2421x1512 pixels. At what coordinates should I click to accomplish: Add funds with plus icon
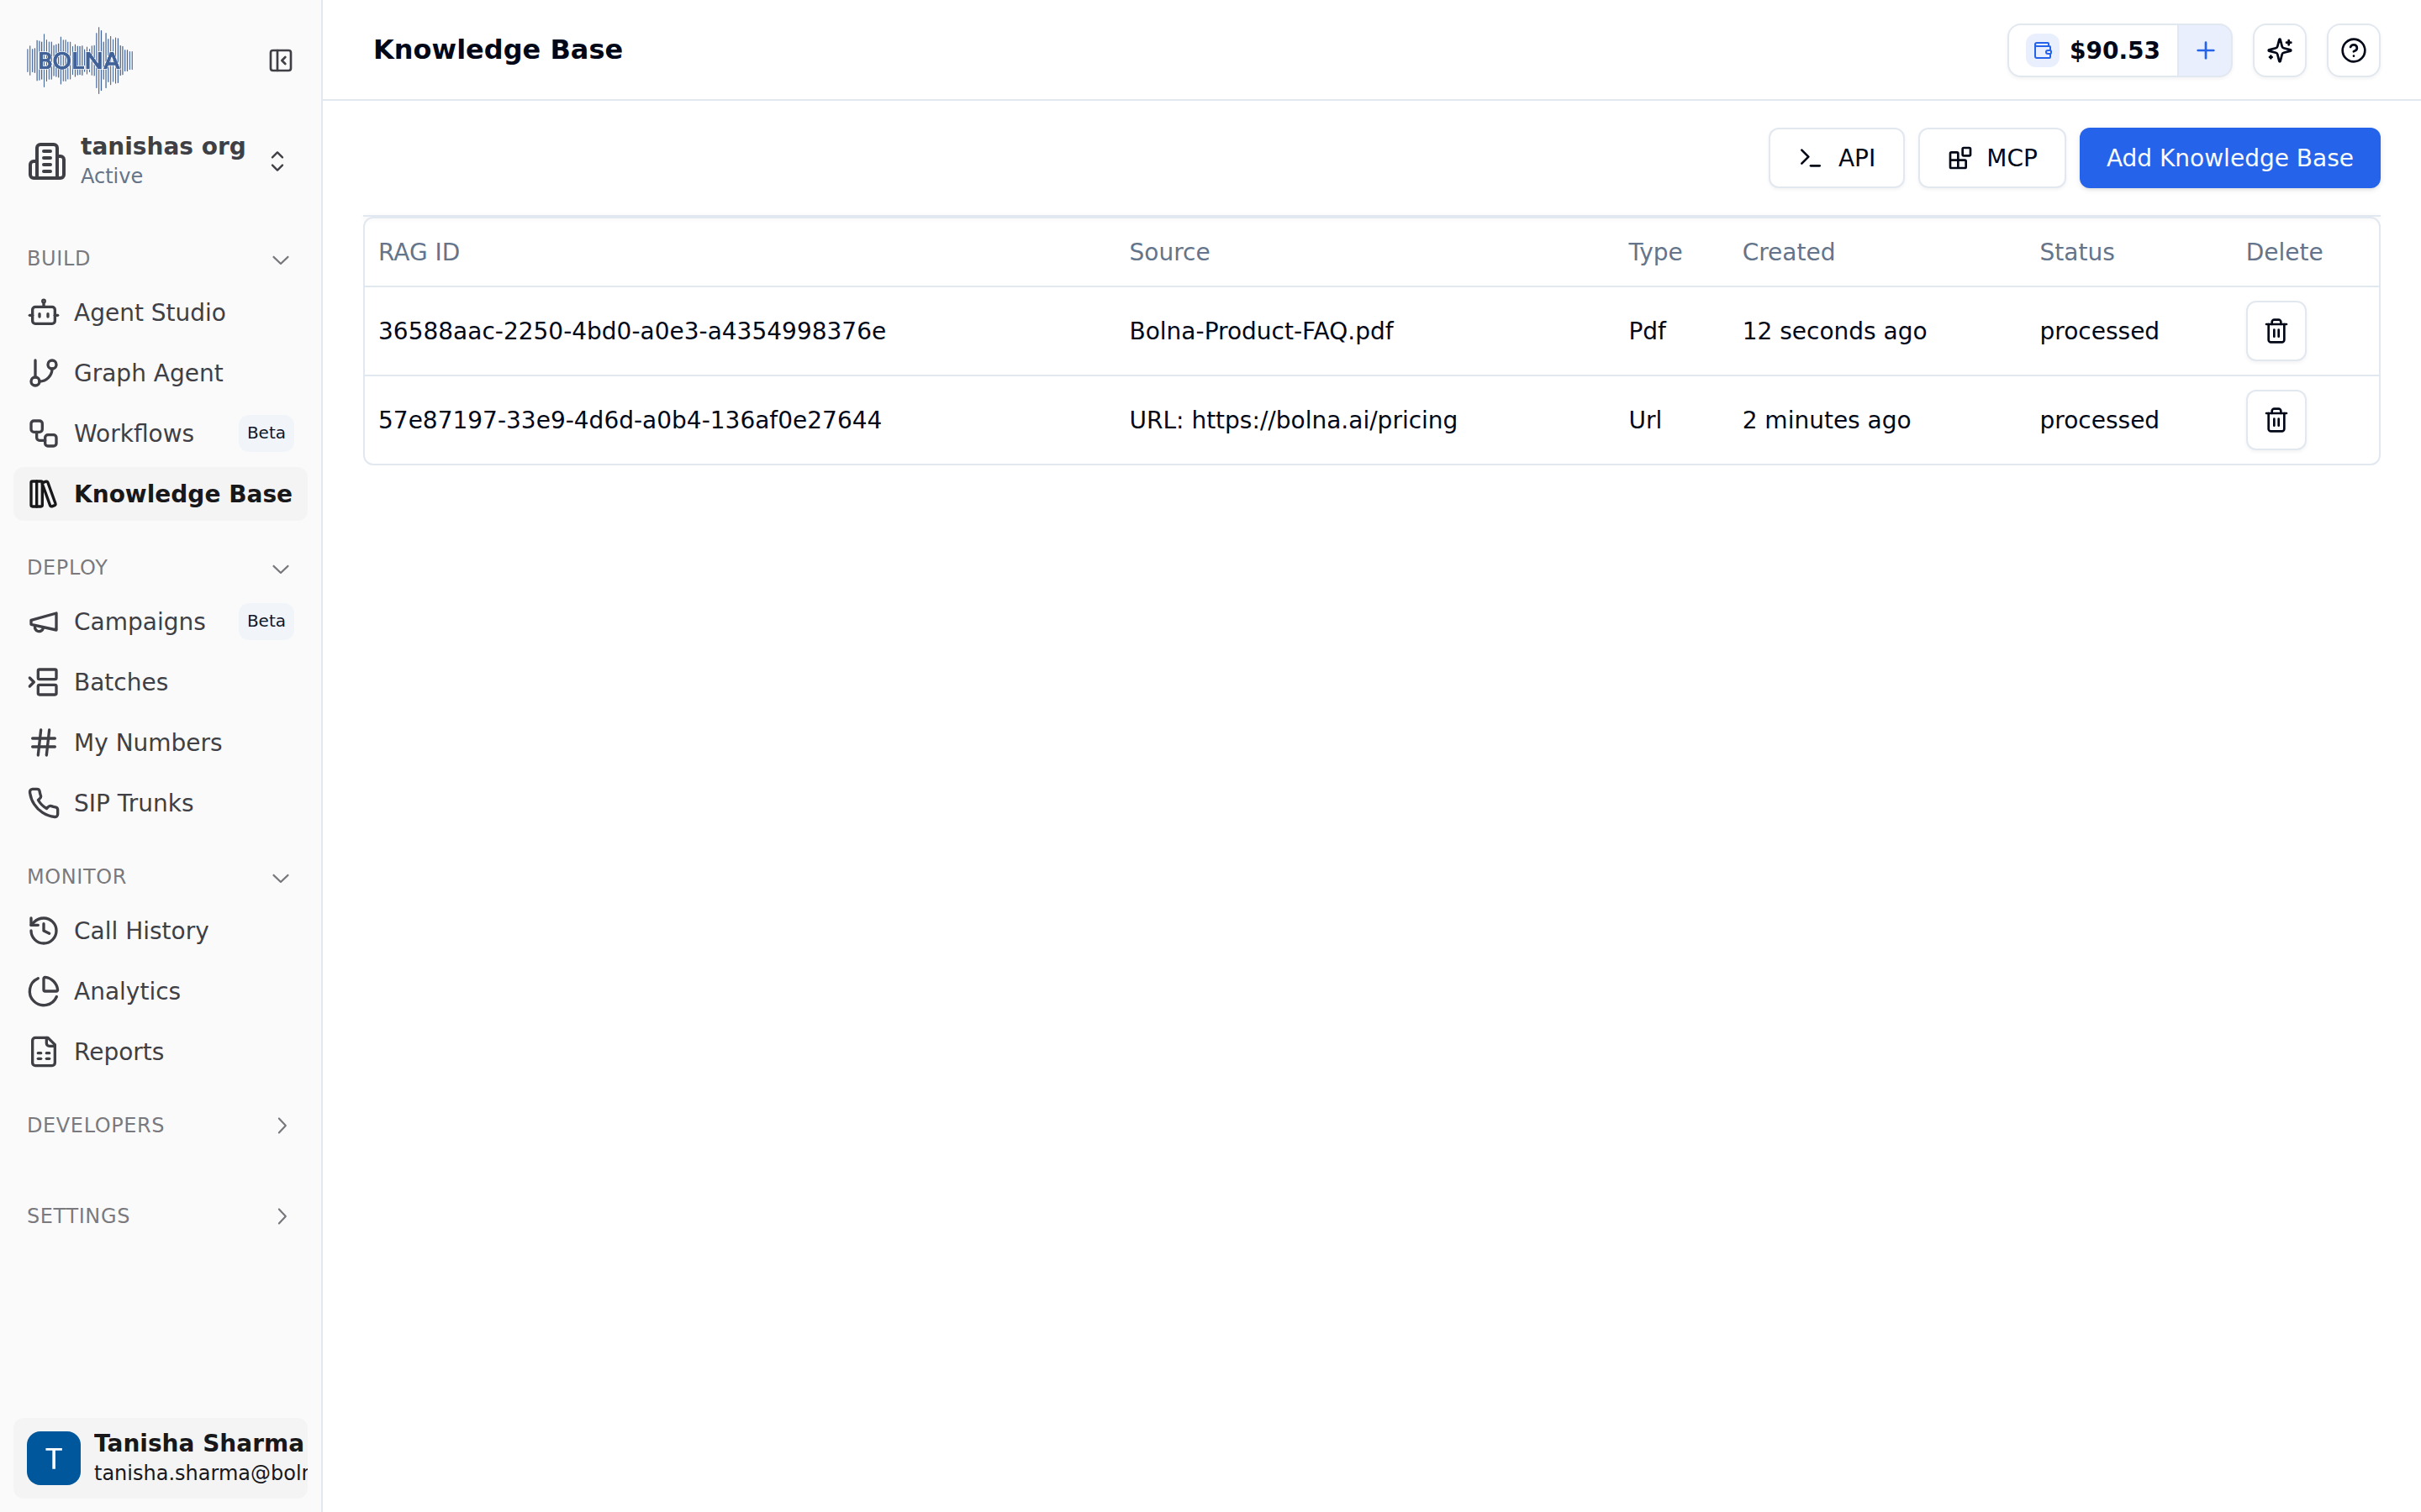[2205, 50]
